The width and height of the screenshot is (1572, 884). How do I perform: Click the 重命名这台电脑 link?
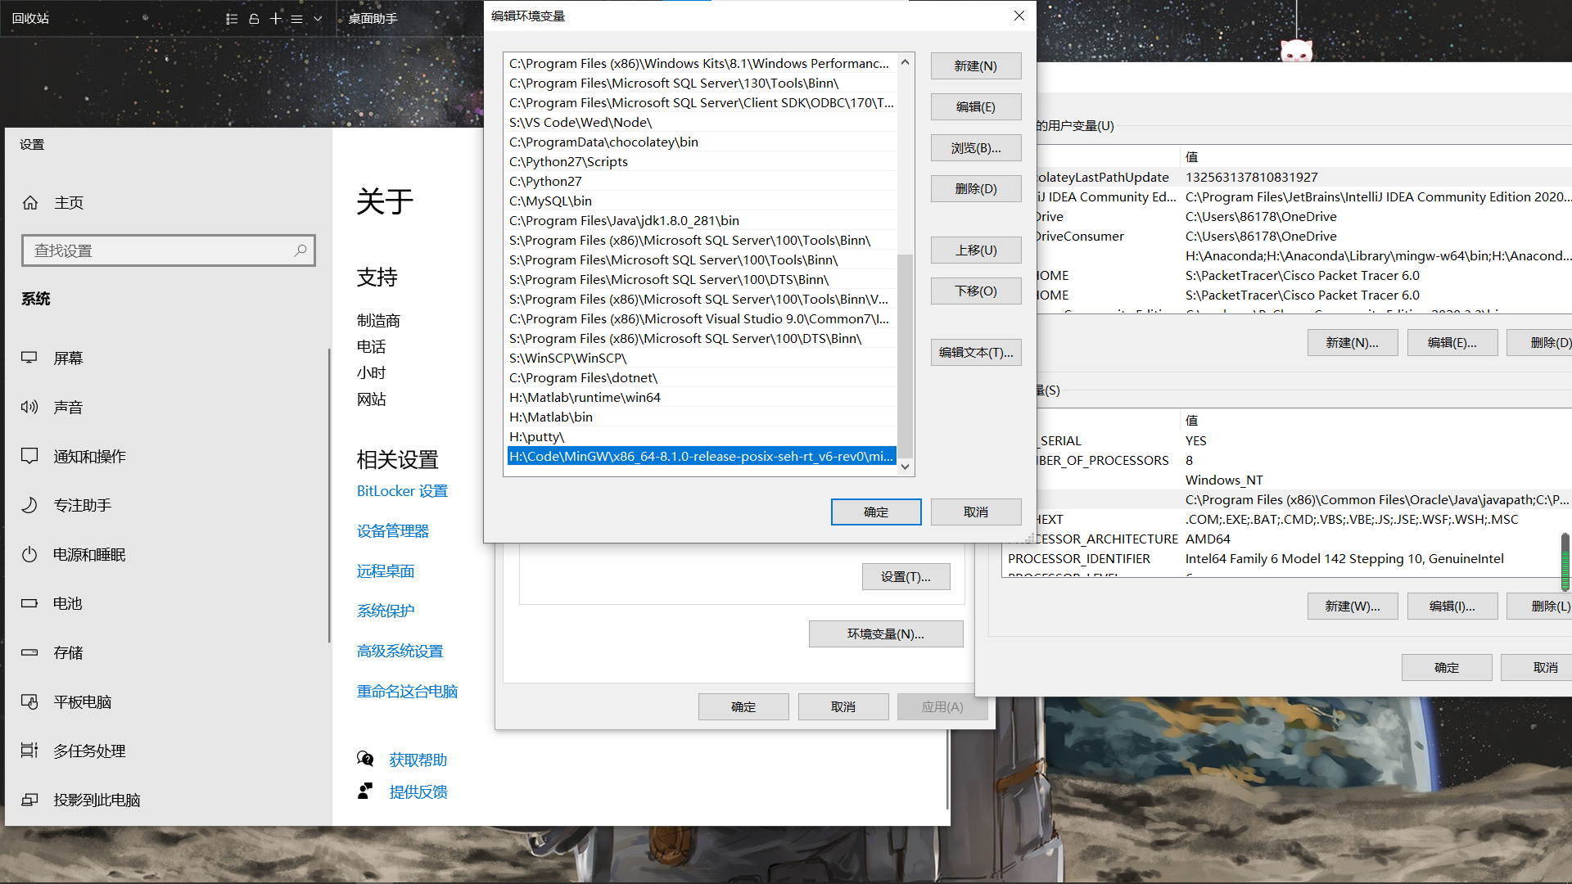407,692
